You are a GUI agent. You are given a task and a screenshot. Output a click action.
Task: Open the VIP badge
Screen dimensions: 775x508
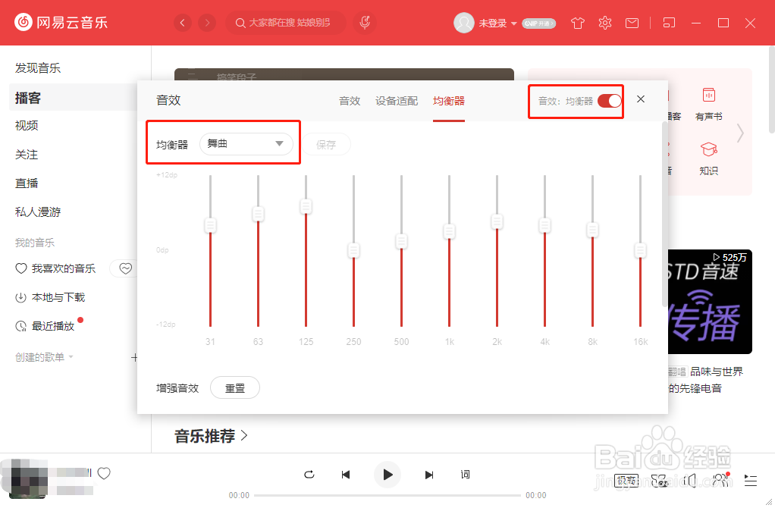coord(538,24)
